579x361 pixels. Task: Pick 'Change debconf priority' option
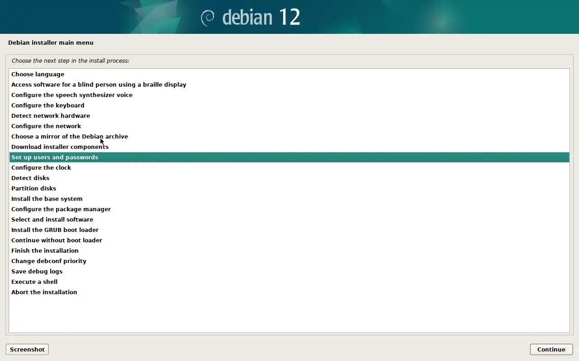point(289,261)
